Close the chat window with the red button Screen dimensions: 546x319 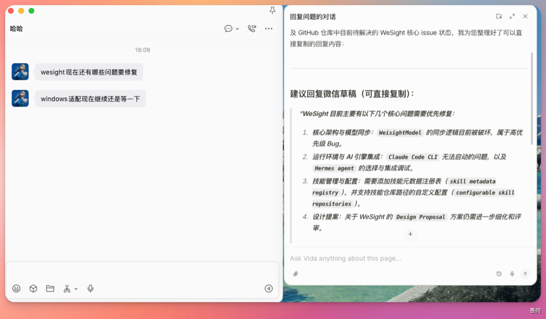coord(11,11)
